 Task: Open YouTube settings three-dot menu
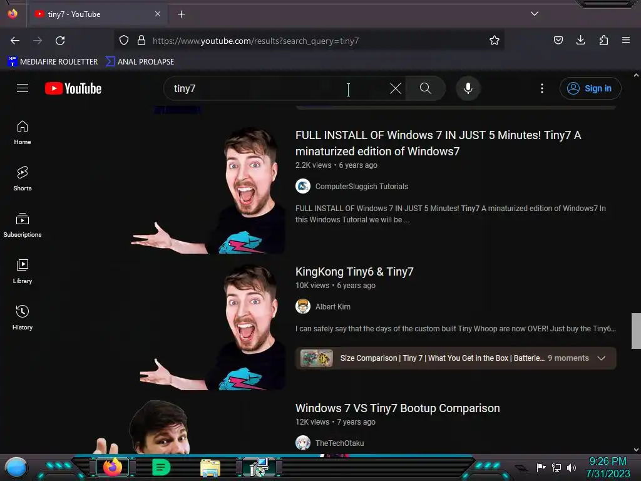click(542, 88)
